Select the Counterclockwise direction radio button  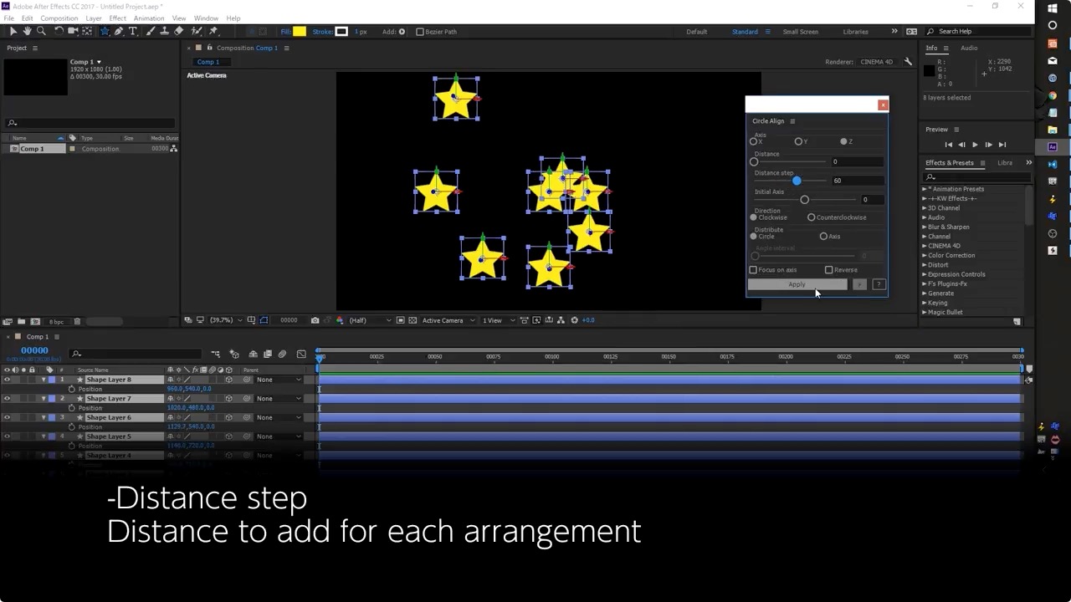point(811,217)
